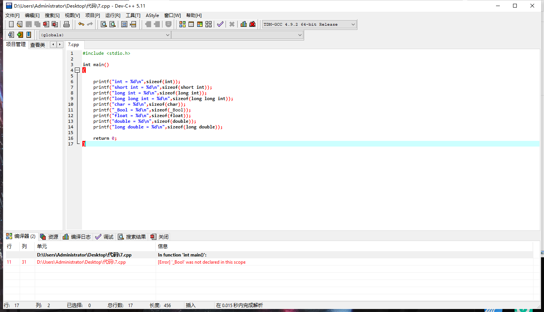This screenshot has width=544, height=312.
Task: Open the 视图[V] menu
Action: click(73, 15)
